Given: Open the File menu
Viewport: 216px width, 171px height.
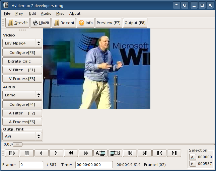Looking at the screenshot, I should pyautogui.click(x=7, y=13).
